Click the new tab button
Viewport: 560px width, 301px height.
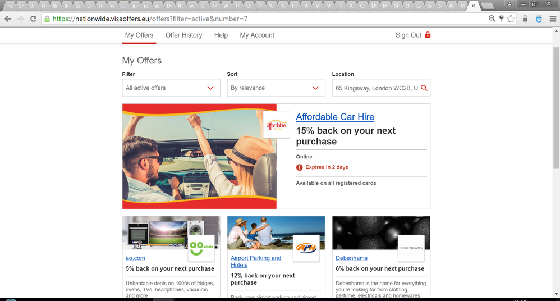(x=487, y=6)
